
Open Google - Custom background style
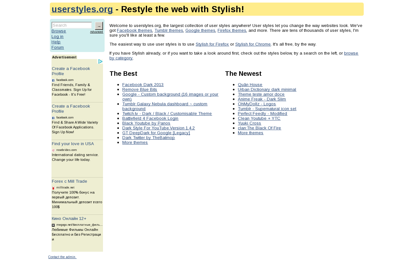point(171,97)
